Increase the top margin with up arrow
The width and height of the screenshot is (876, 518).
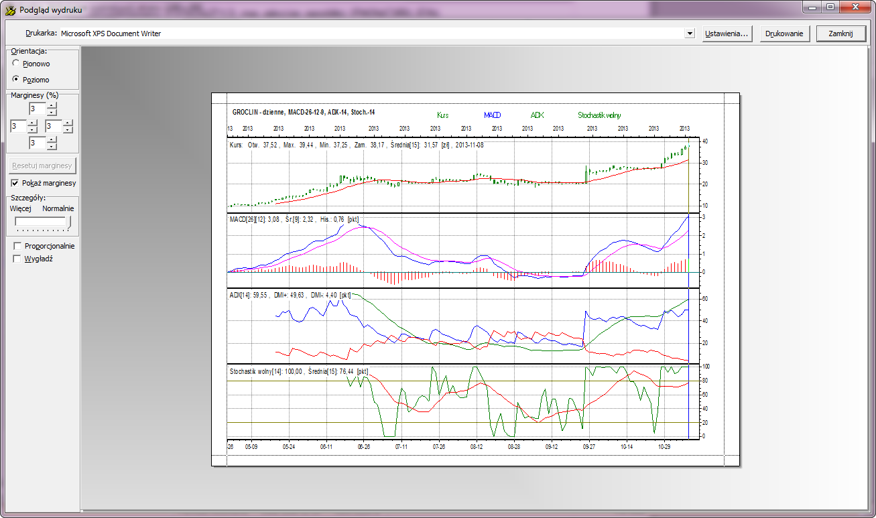pos(52,105)
